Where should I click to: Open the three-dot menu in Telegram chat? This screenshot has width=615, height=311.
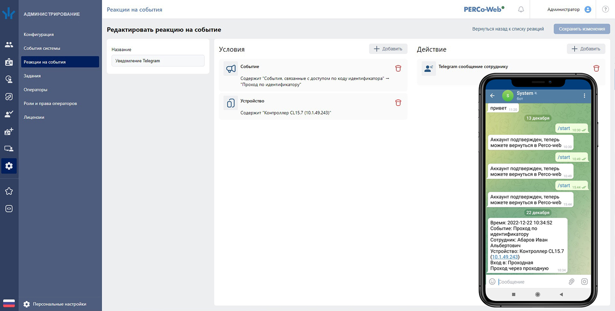584,96
